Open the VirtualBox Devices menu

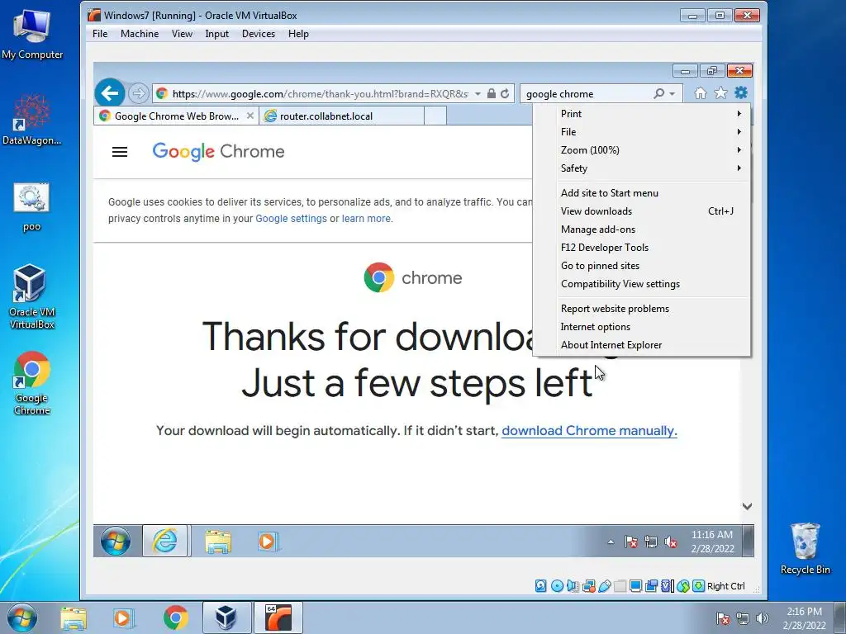259,33
